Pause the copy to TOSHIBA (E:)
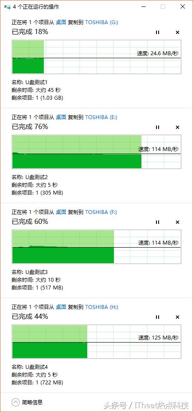The height and width of the screenshot is (412, 193). [157, 127]
